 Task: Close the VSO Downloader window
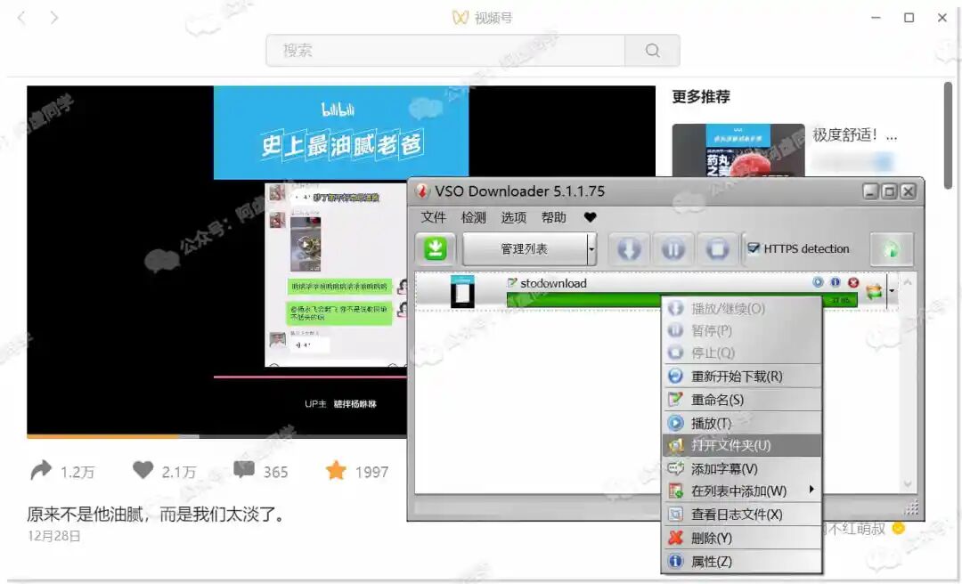point(908,191)
